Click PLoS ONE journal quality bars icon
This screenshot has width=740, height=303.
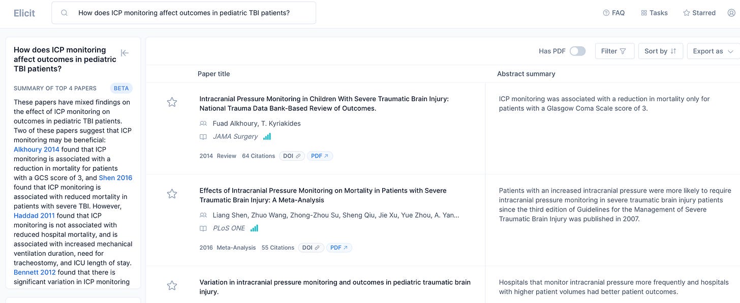tap(254, 228)
